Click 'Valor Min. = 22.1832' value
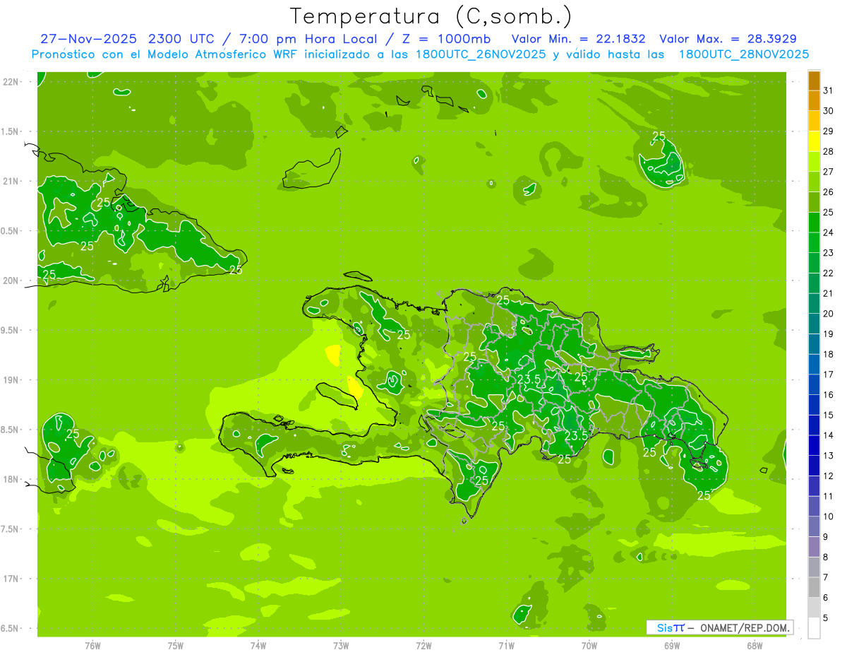847x655 pixels. pos(579,39)
